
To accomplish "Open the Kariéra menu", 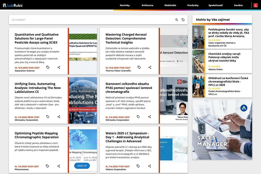I will coord(238,5).
